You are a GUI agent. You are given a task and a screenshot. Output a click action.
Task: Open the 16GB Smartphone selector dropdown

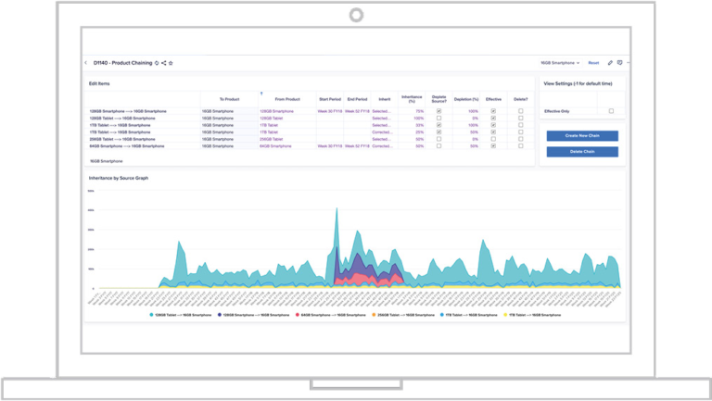pyautogui.click(x=560, y=63)
